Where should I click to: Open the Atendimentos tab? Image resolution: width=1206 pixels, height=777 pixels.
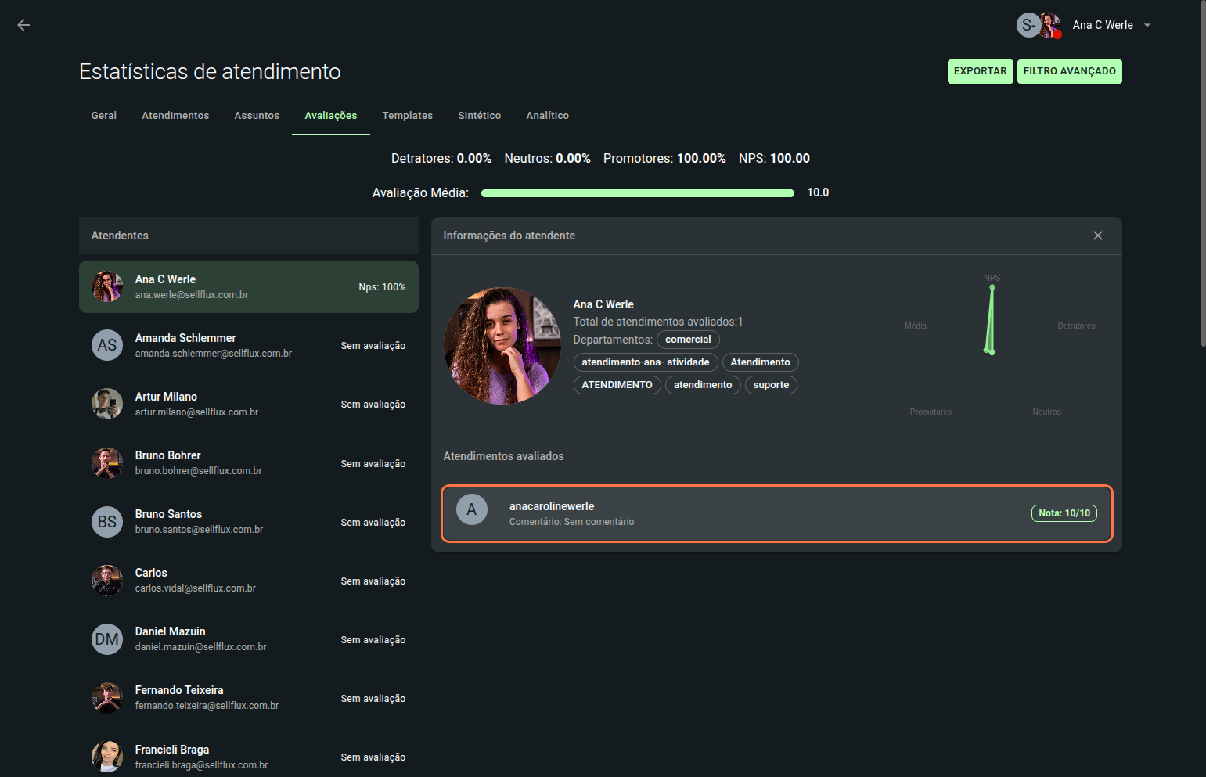(x=175, y=116)
